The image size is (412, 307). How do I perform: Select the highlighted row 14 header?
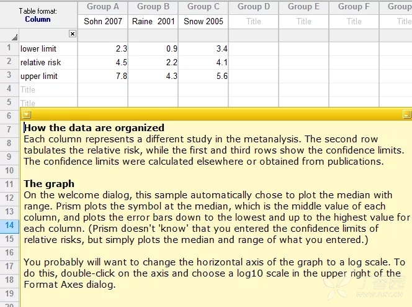tap(9, 226)
